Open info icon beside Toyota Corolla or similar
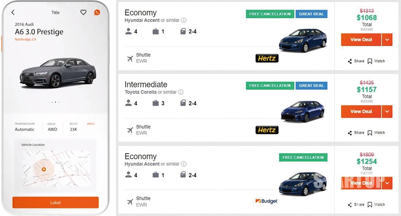Viewport: 401px width, 216px height. 181,92
